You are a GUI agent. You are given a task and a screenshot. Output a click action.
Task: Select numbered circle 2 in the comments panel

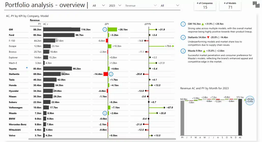pyautogui.click(x=183, y=37)
